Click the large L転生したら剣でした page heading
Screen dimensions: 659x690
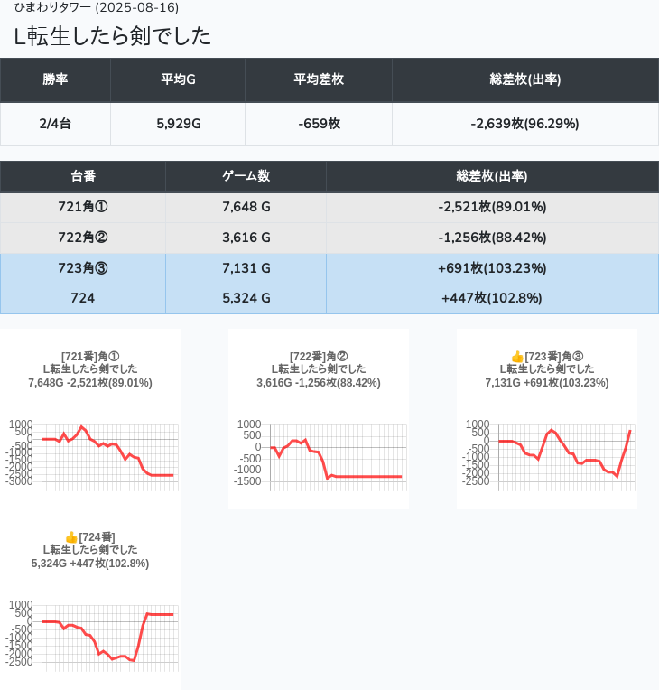(113, 36)
